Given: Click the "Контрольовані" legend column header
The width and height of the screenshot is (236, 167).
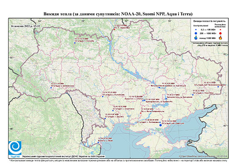Looking at the screenshot, I should (201, 26).
